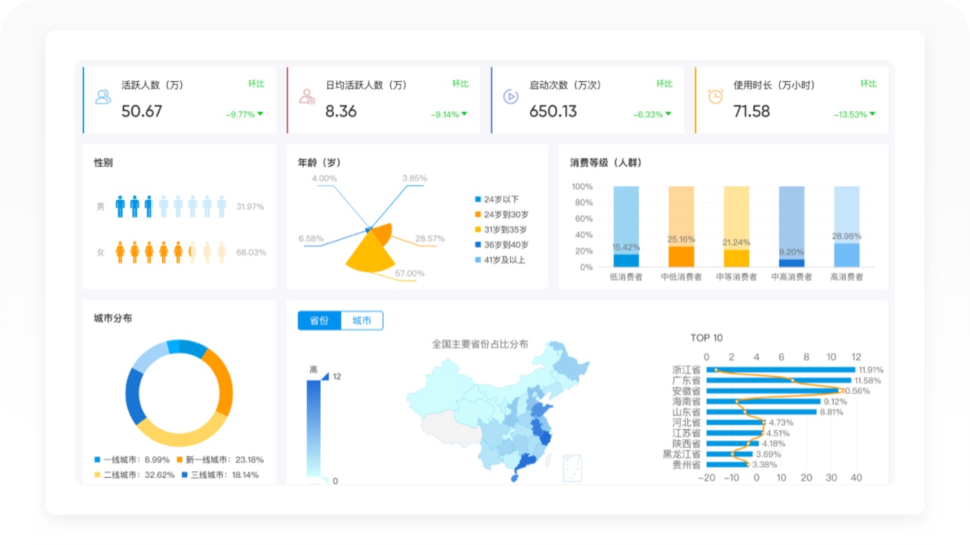Click the map legend top triangle marker
970x545 pixels.
coord(325,376)
